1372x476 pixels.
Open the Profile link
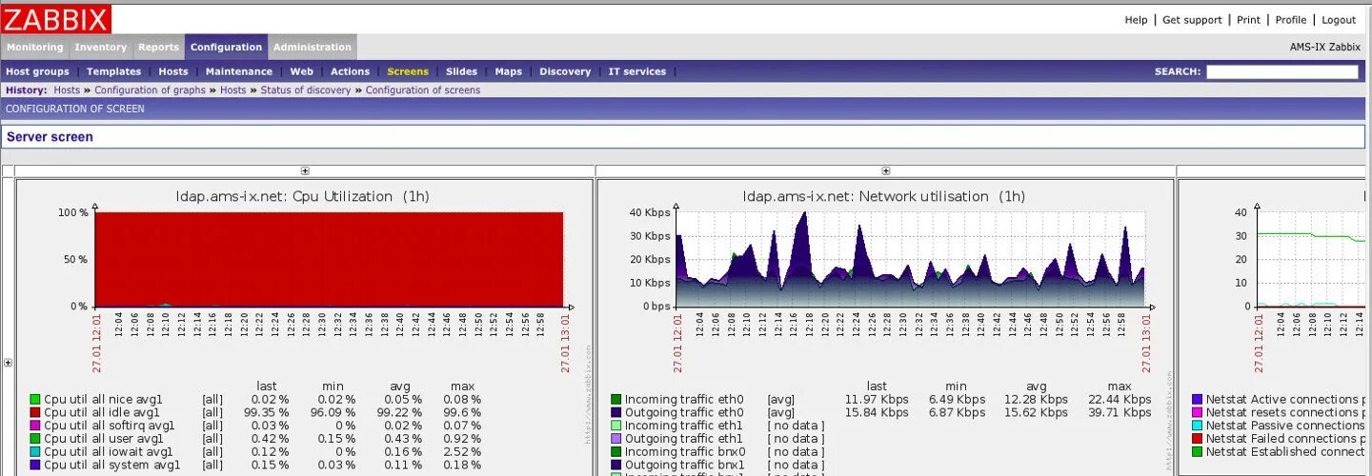[1291, 20]
